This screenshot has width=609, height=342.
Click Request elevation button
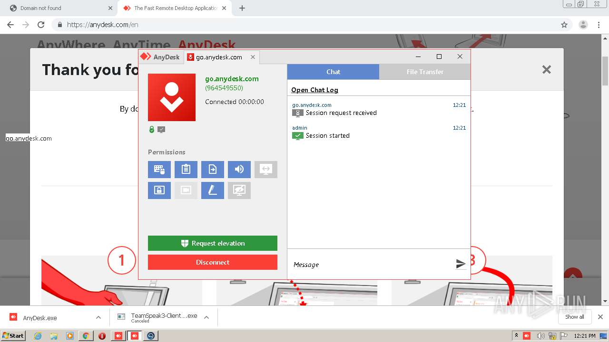click(213, 243)
